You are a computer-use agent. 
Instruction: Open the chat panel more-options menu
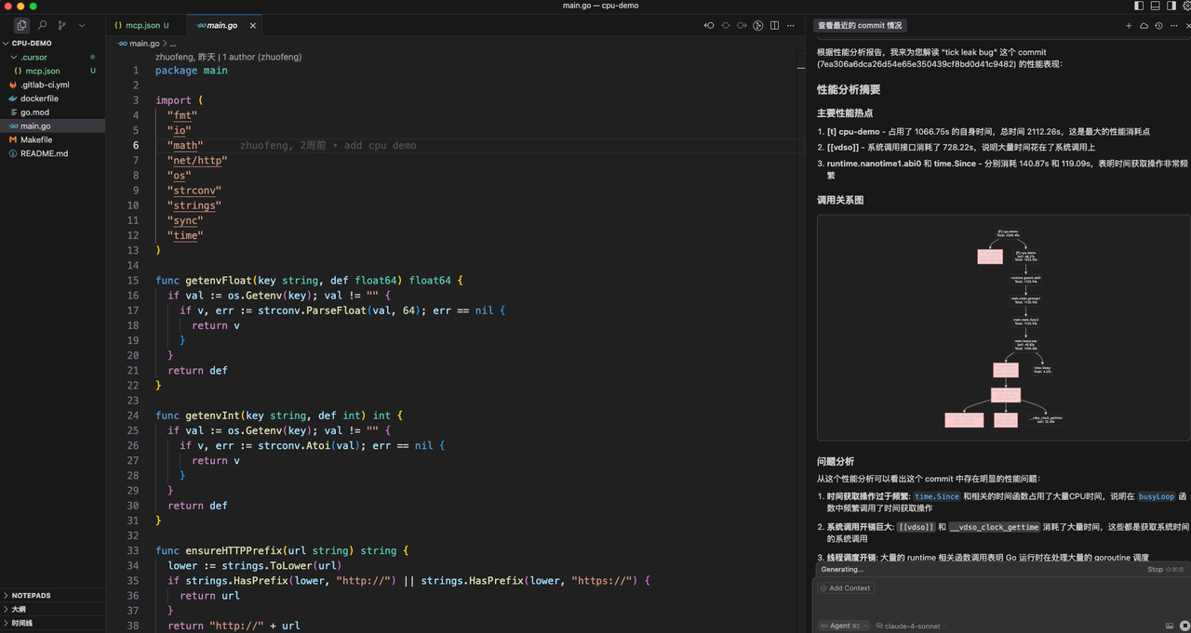pyautogui.click(x=1174, y=25)
